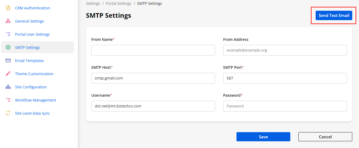Screen dimensions: 359x148
Task: Open the Email Templates menu item
Action: [x=29, y=61]
